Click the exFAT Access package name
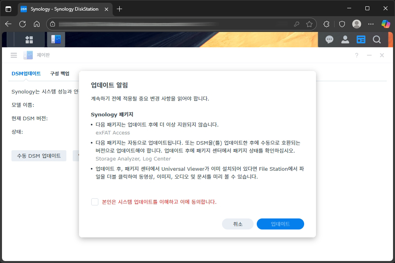Viewport: 395px width, 263px height. (x=113, y=133)
